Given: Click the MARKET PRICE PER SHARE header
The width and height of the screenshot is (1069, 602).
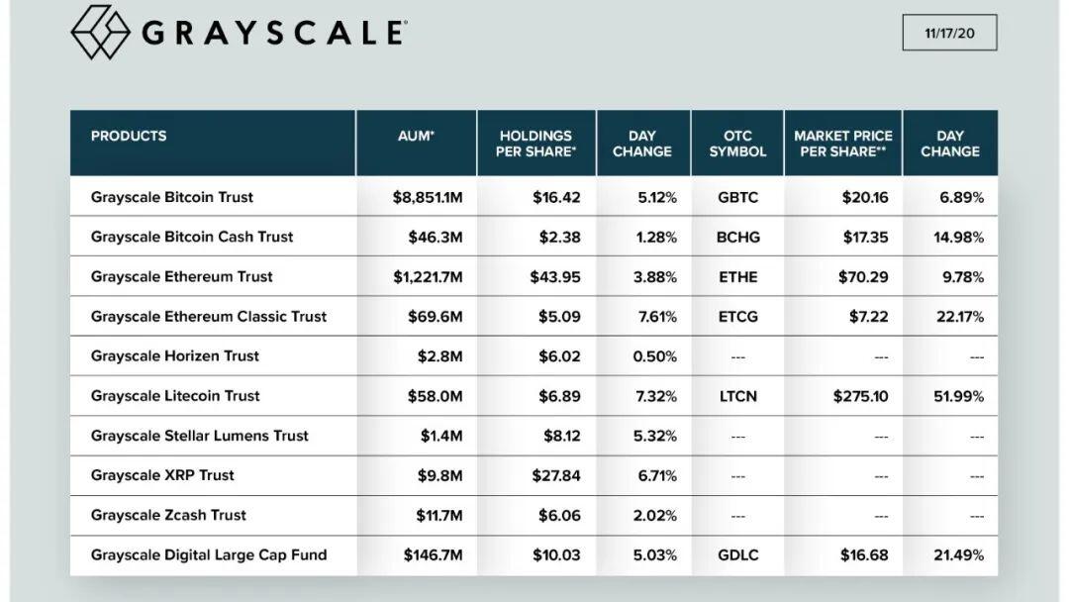Looking at the screenshot, I should click(843, 144).
